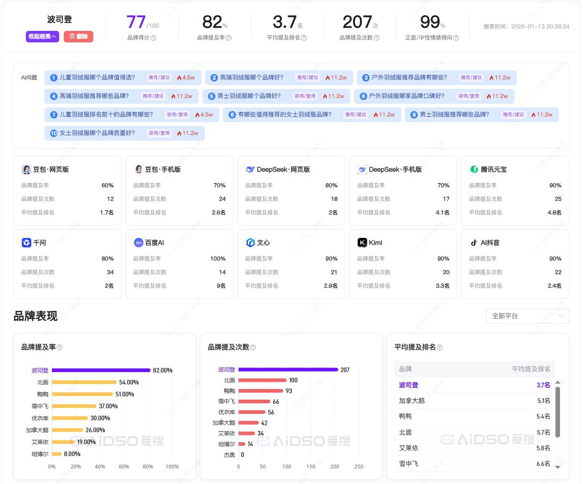Click the purple 波司登 bar in 品牌提及率 chart
The image size is (583, 484).
click(101, 370)
